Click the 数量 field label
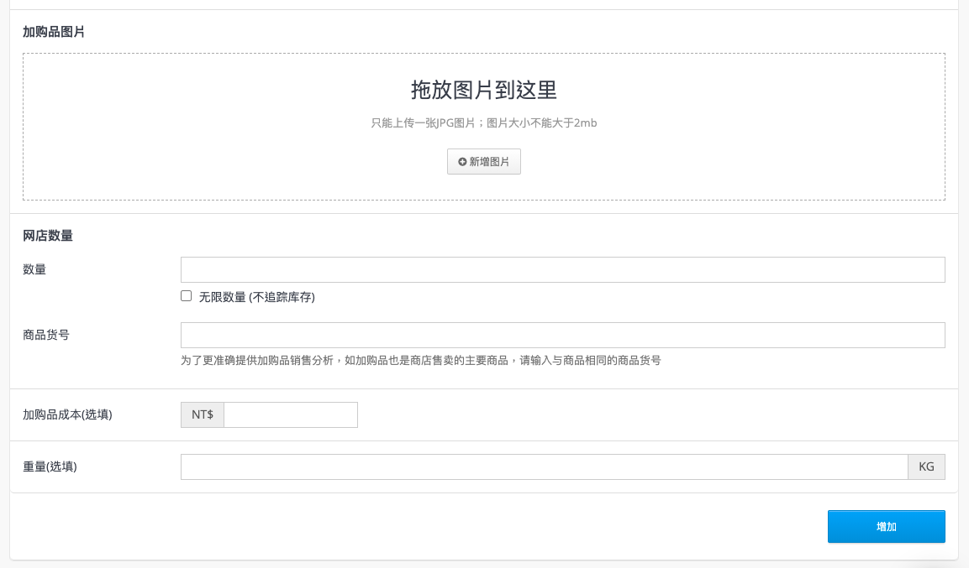This screenshot has height=568, width=969. point(34,269)
